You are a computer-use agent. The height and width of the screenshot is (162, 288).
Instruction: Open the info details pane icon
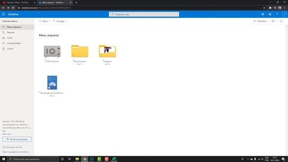[281, 21]
